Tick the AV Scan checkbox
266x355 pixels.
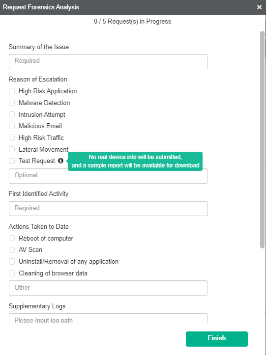12,250
